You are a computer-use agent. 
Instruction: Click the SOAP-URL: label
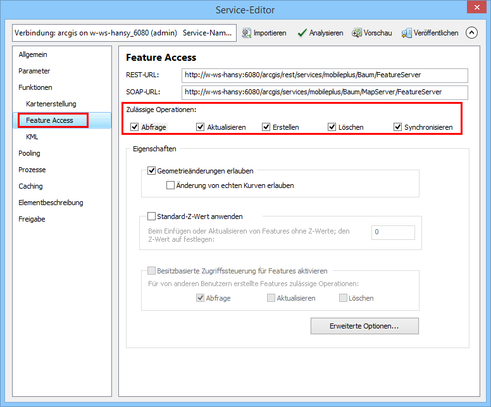[143, 92]
